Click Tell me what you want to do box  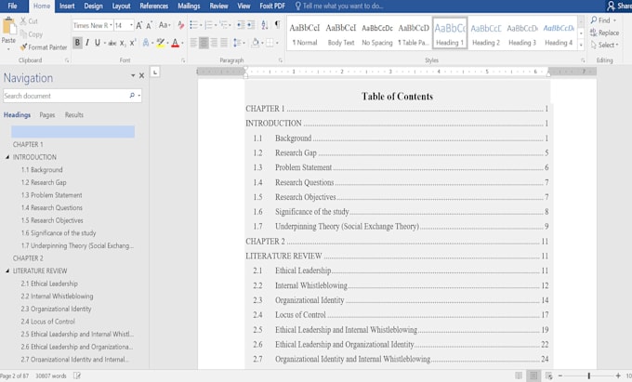[x=339, y=7]
